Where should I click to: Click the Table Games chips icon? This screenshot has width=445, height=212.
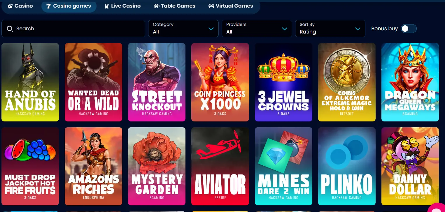click(157, 6)
